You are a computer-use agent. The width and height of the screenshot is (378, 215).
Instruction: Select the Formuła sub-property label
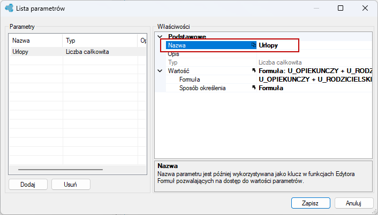point(190,79)
